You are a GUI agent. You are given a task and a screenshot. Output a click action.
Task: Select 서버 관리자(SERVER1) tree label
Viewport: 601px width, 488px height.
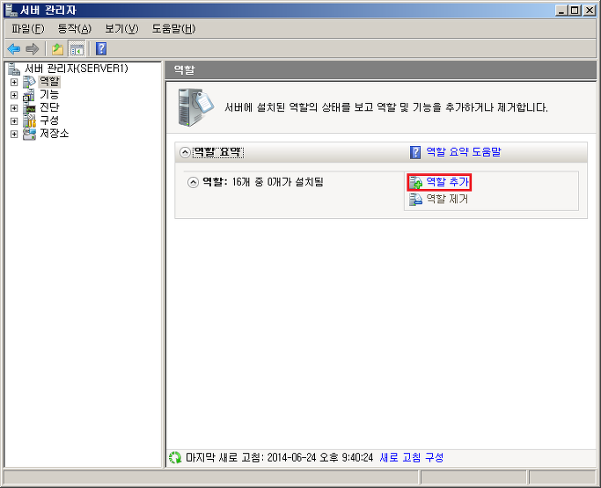(77, 69)
